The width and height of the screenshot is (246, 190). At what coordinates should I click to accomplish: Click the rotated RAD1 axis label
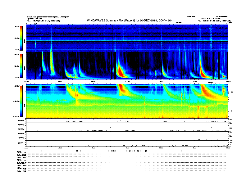pyautogui.click(x=25, y=68)
